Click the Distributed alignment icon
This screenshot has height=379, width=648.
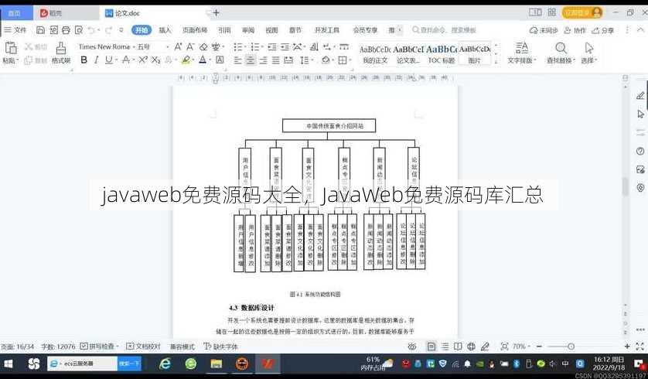point(288,60)
